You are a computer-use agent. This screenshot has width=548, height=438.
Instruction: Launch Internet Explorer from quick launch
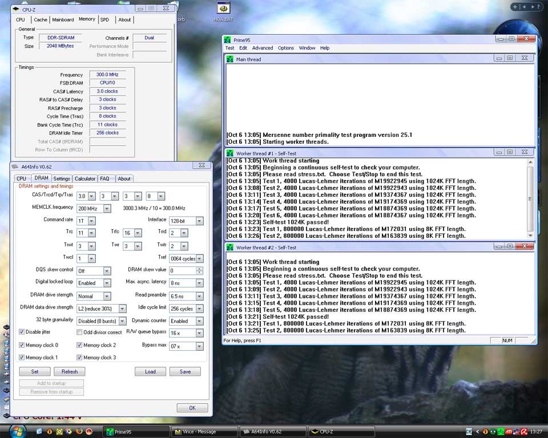[39, 431]
